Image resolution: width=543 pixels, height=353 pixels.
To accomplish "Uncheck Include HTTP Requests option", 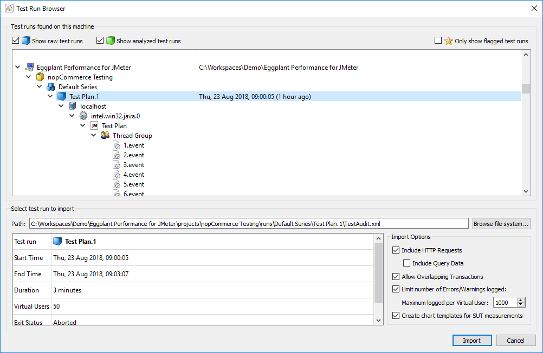I will point(396,250).
